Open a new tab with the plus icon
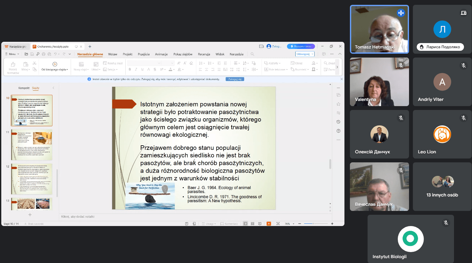472x263 pixels. tap(90, 47)
